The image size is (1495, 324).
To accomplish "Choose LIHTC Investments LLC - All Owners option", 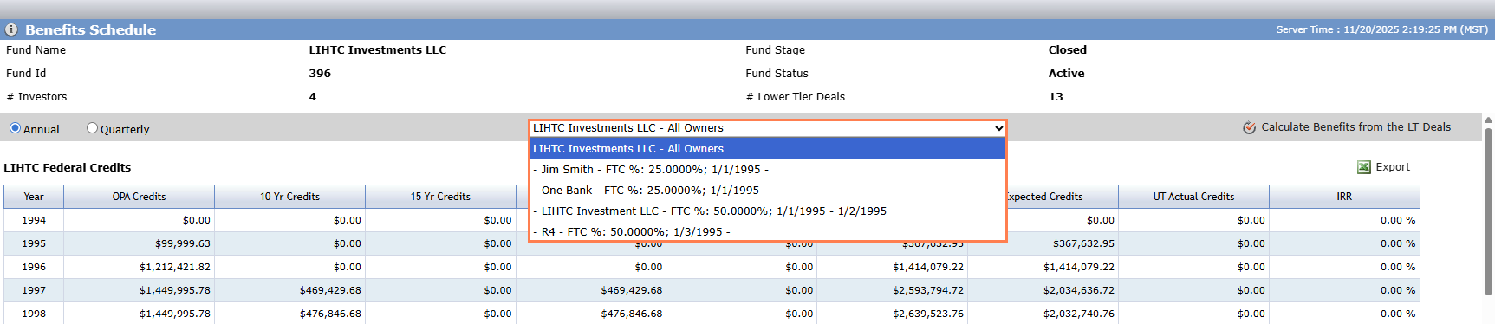I will tap(768, 149).
